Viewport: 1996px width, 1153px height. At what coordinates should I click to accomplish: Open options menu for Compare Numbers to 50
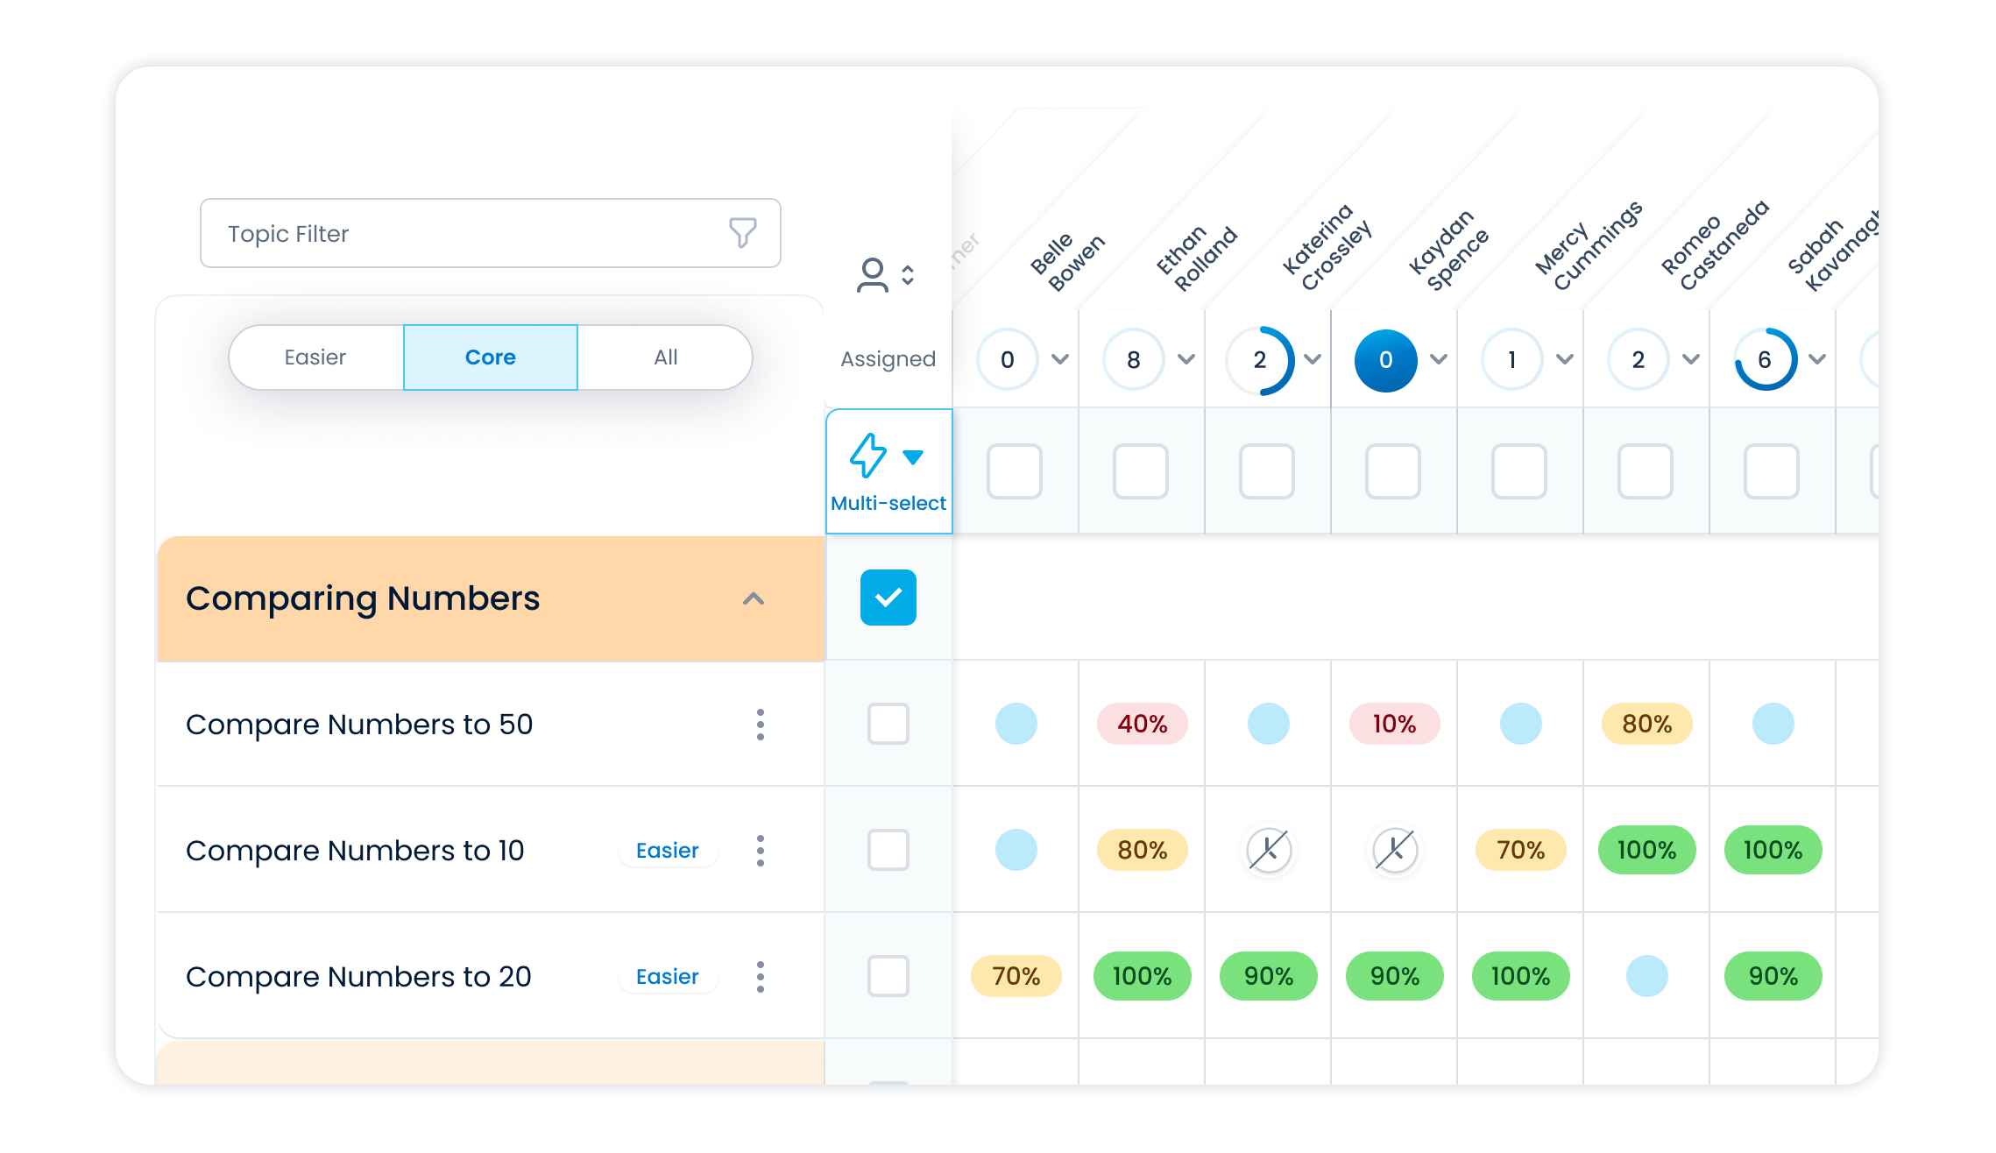coord(760,725)
